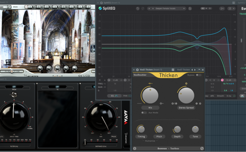
Task: Switch SplitEQ to A state
Action: point(203,8)
